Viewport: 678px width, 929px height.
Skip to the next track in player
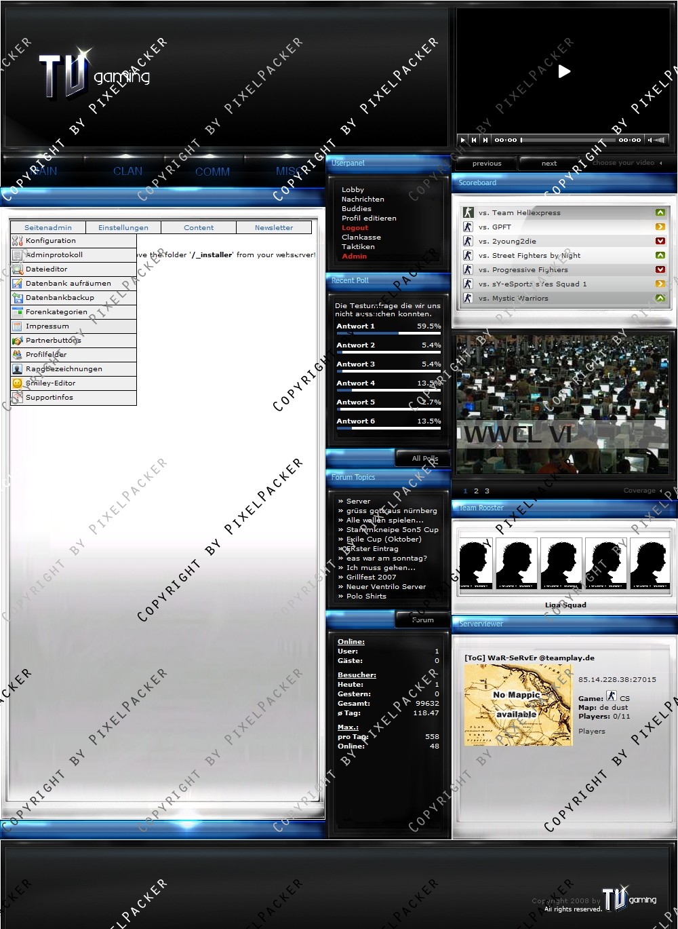coord(485,140)
